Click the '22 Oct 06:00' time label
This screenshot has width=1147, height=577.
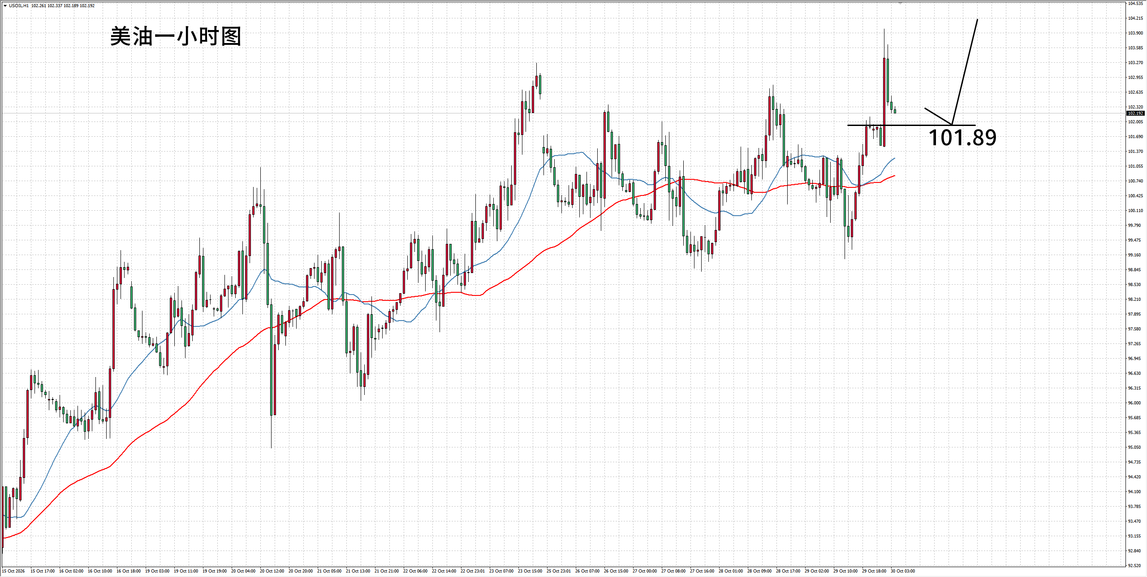(x=415, y=571)
